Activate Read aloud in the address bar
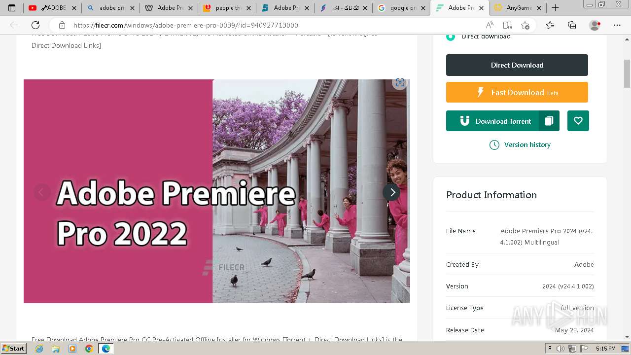Image resolution: width=631 pixels, height=355 pixels. pyautogui.click(x=490, y=25)
